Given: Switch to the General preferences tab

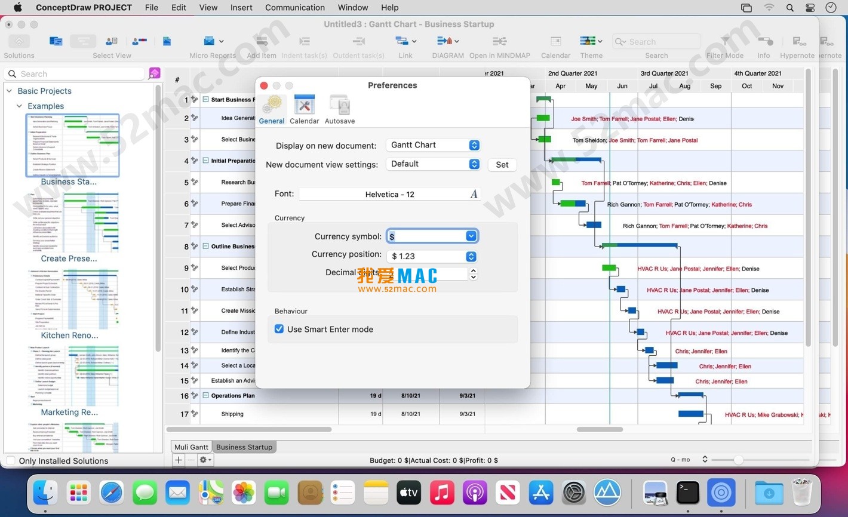Looking at the screenshot, I should coord(272,110).
